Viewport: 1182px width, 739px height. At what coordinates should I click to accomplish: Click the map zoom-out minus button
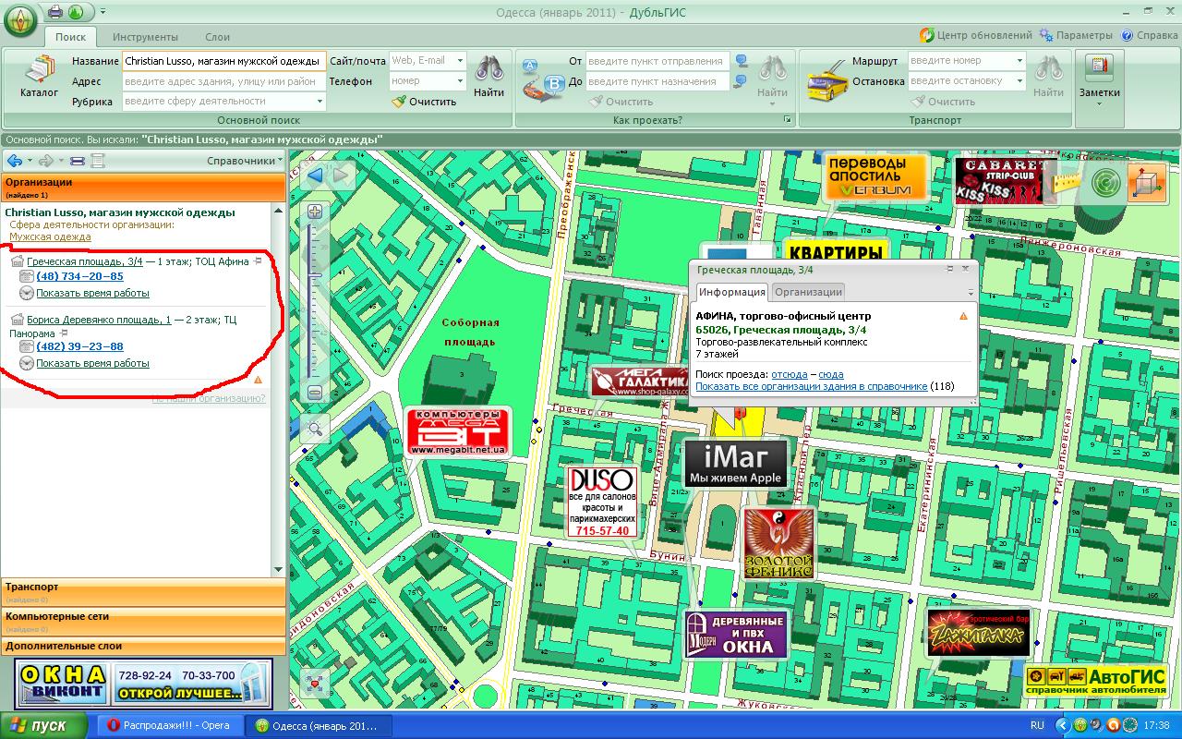315,393
